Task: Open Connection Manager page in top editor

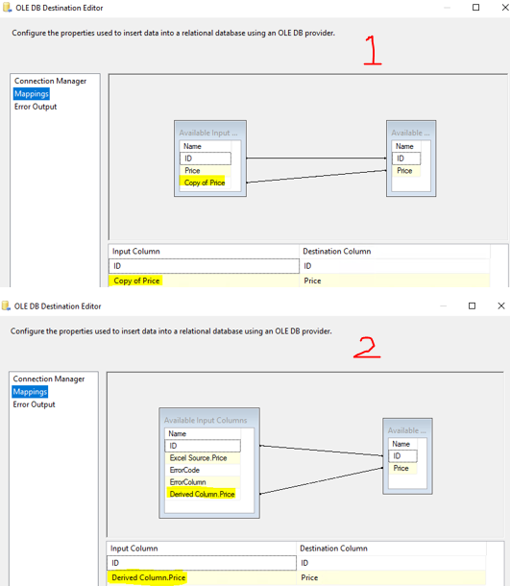Action: [x=51, y=81]
